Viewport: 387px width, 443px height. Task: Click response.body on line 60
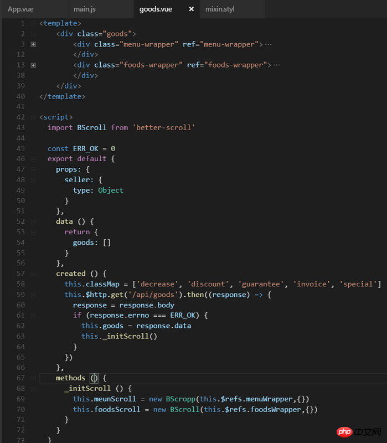pyautogui.click(x=147, y=306)
